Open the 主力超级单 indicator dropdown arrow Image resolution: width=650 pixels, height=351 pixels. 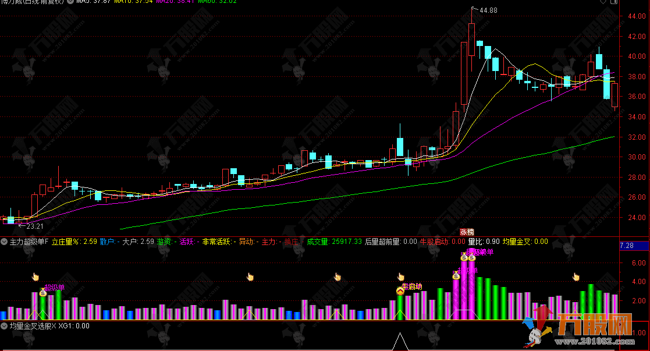[5, 241]
